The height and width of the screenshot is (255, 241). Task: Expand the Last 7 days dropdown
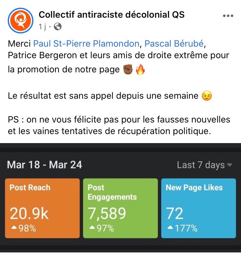coord(205,165)
